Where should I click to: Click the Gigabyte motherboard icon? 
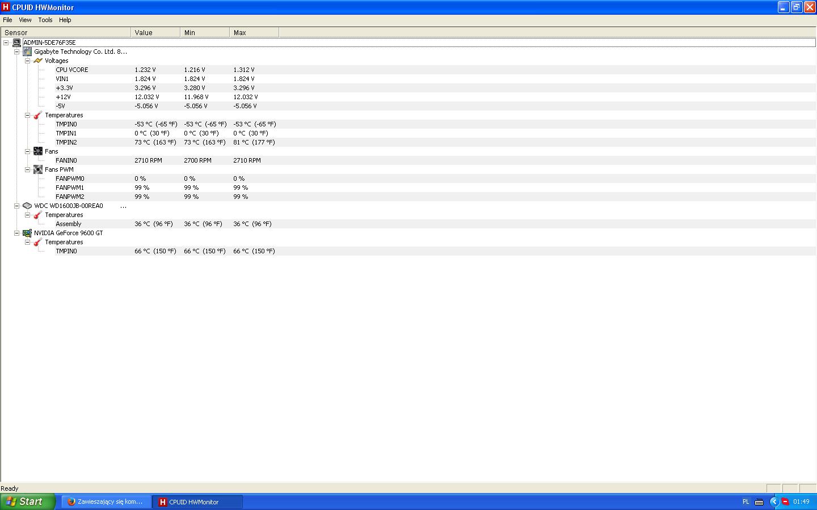27,52
